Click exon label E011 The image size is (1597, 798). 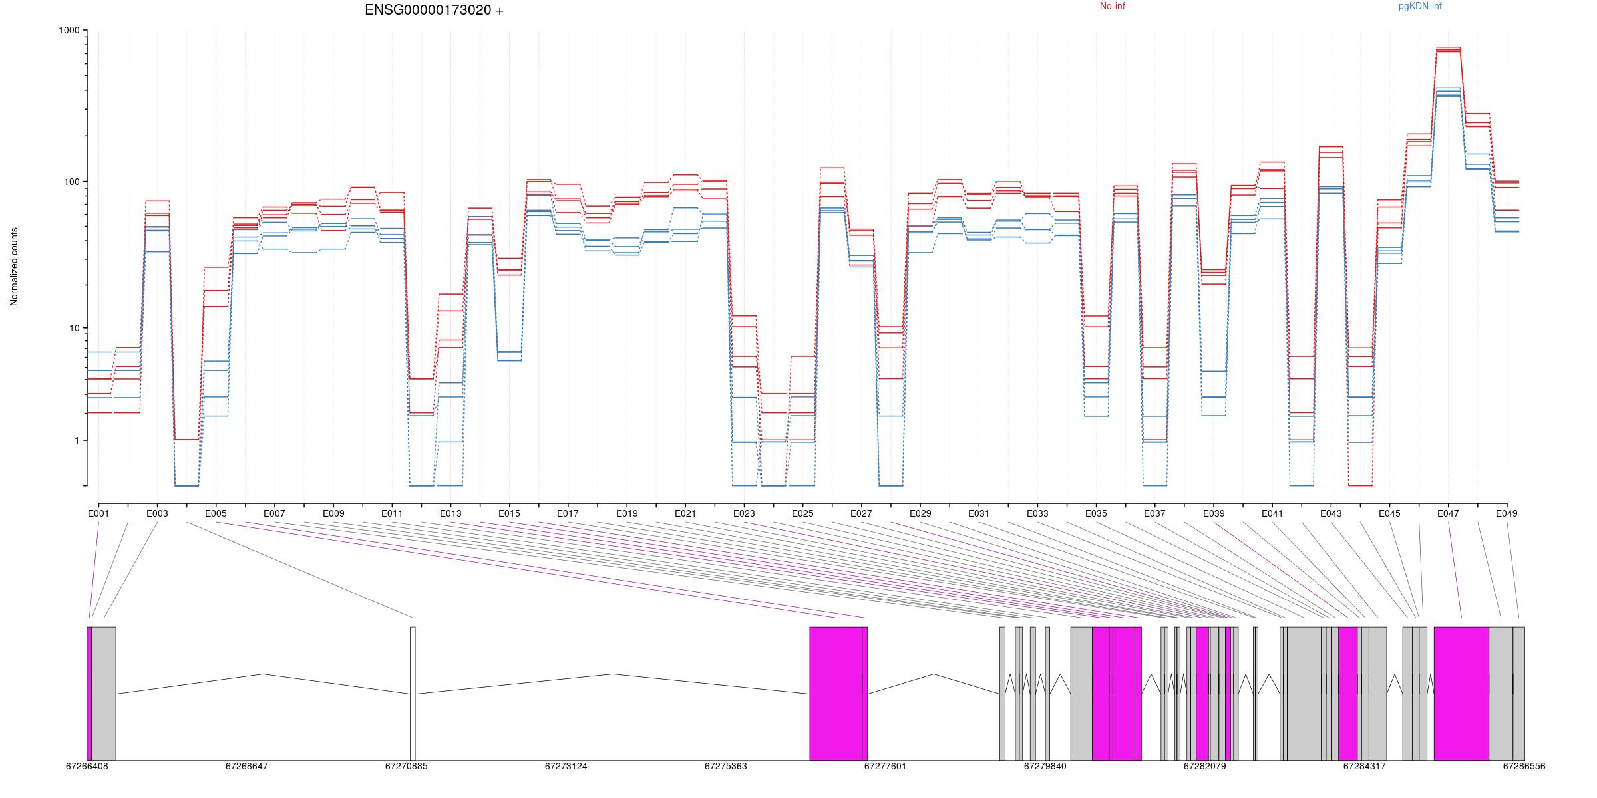click(x=392, y=513)
